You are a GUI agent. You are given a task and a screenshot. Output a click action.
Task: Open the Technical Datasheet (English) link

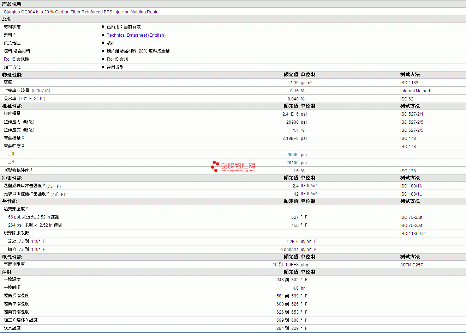(x=136, y=35)
